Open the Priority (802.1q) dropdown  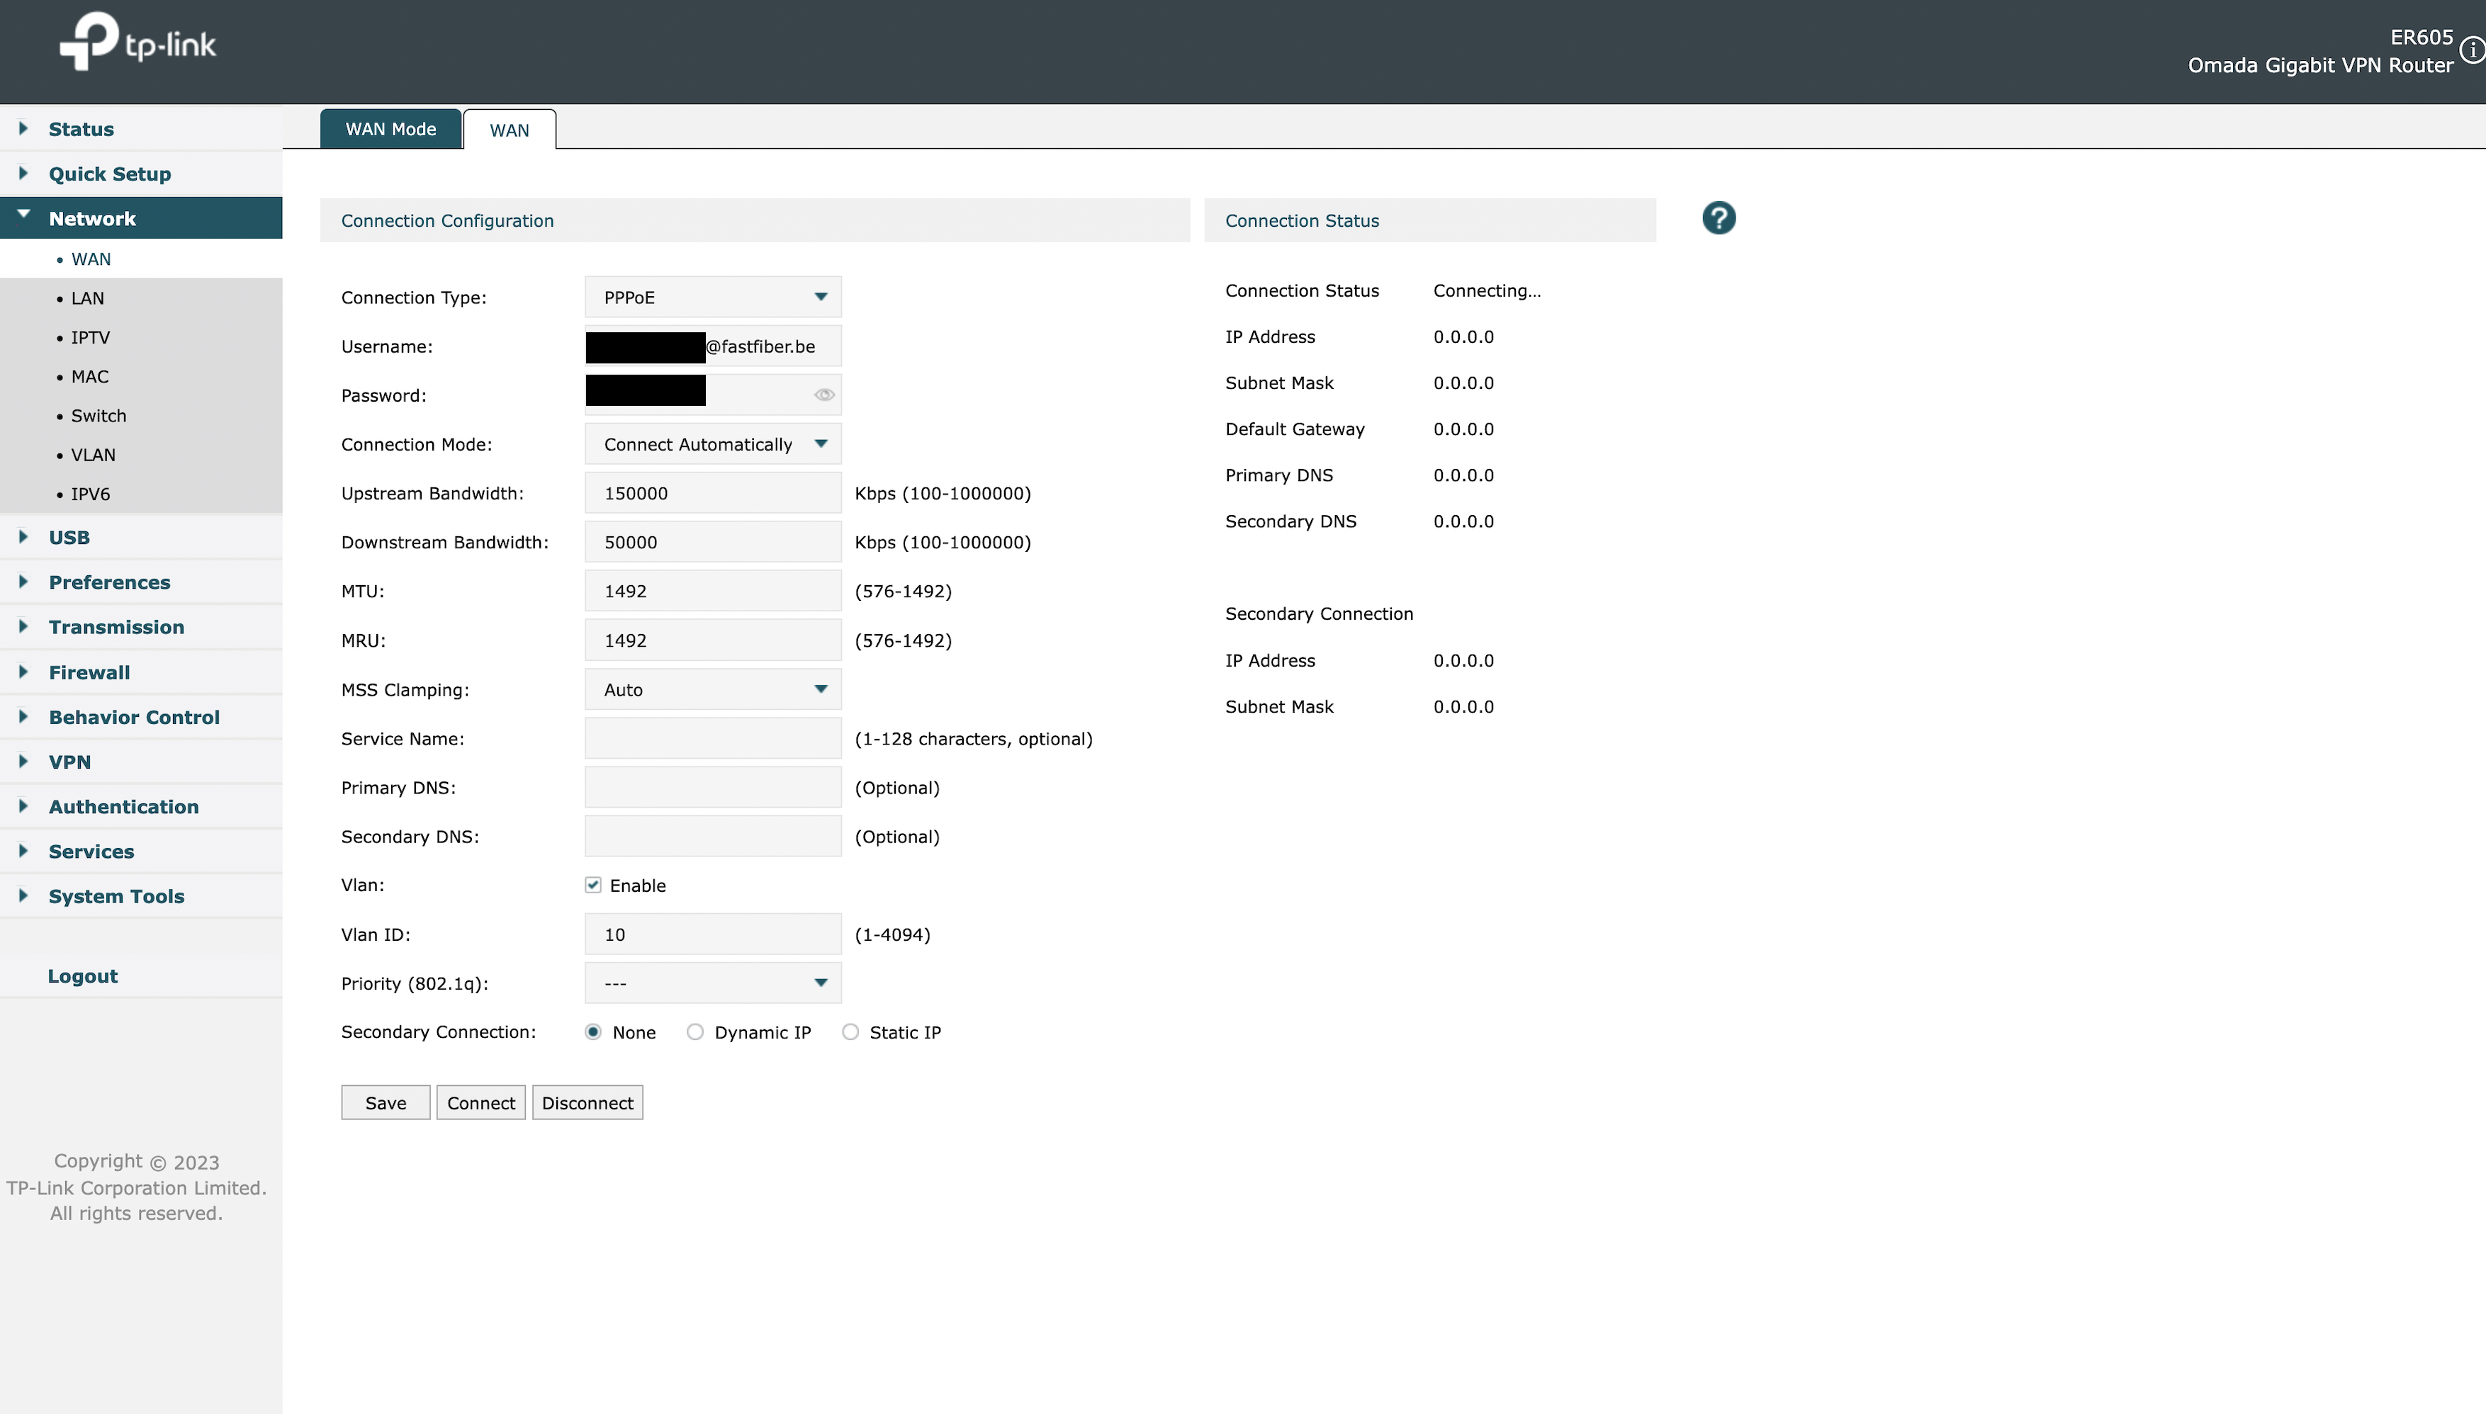(712, 983)
